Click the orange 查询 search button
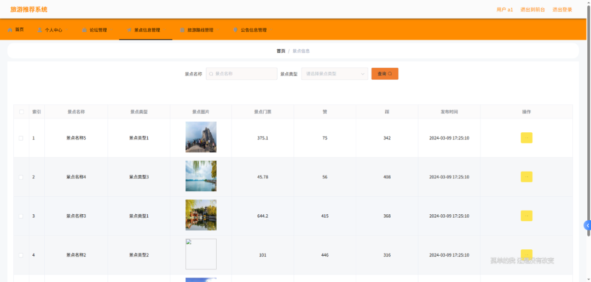This screenshot has width=591, height=282. pyautogui.click(x=385, y=74)
